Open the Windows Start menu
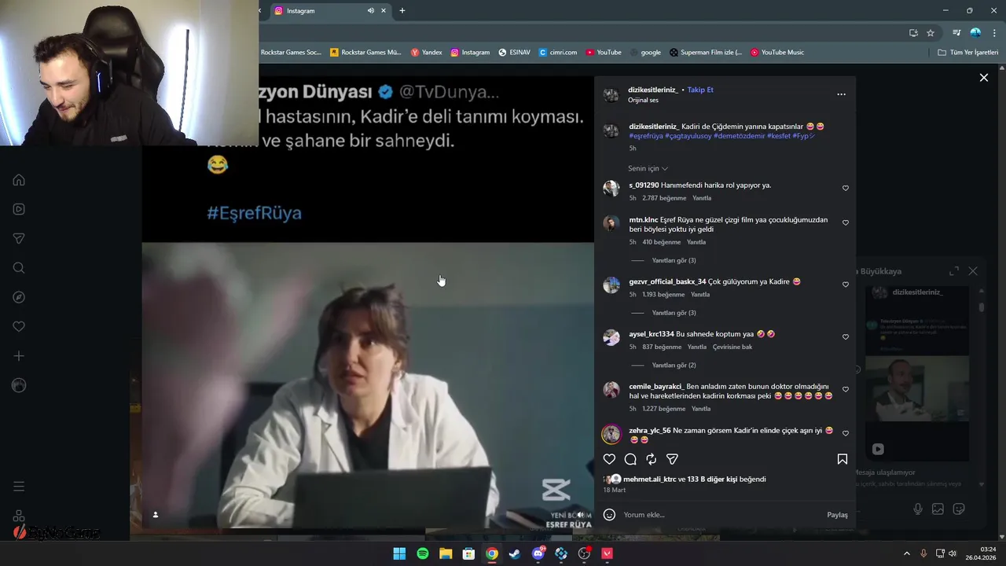Image resolution: width=1006 pixels, height=566 pixels. [399, 553]
